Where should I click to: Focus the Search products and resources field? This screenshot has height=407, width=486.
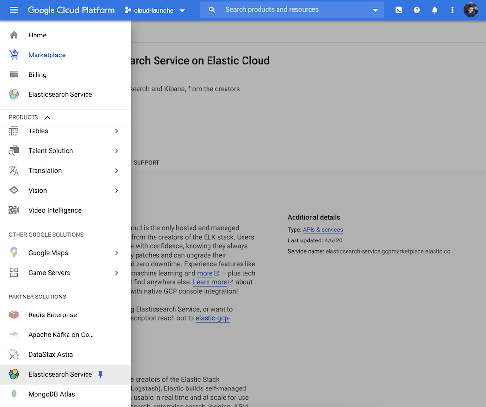point(292,10)
